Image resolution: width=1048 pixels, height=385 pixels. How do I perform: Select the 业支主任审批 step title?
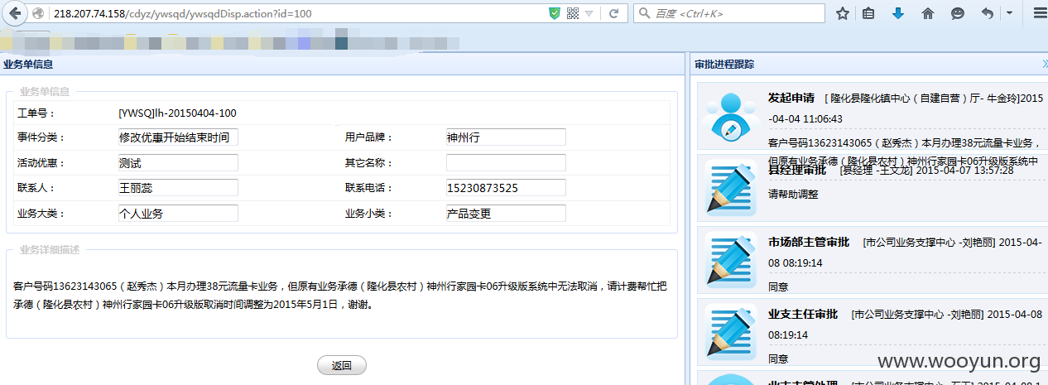click(x=803, y=315)
